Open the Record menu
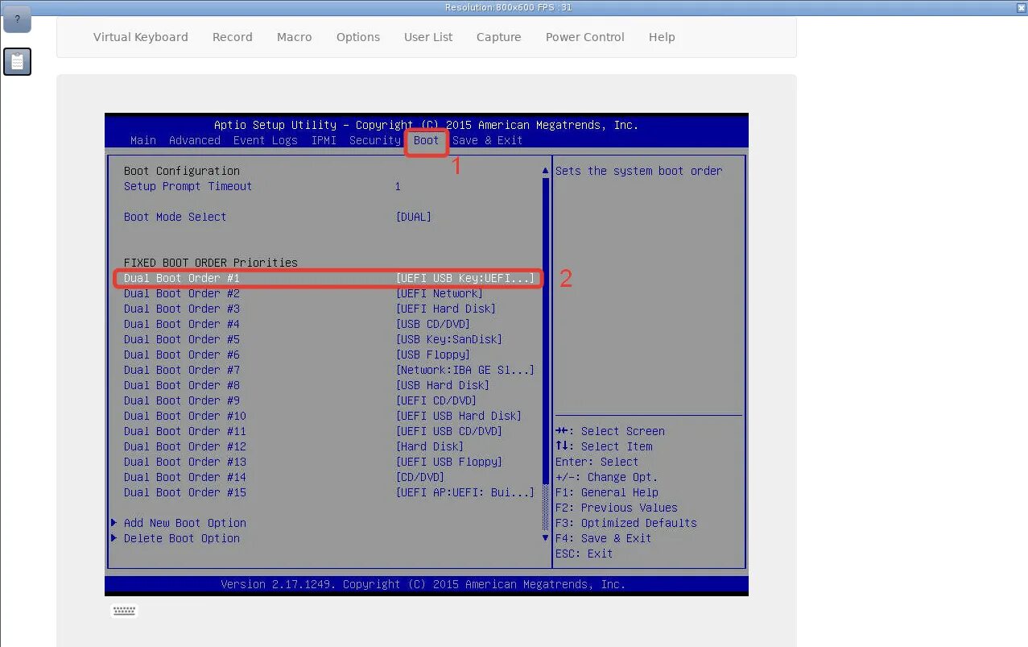 (x=233, y=37)
